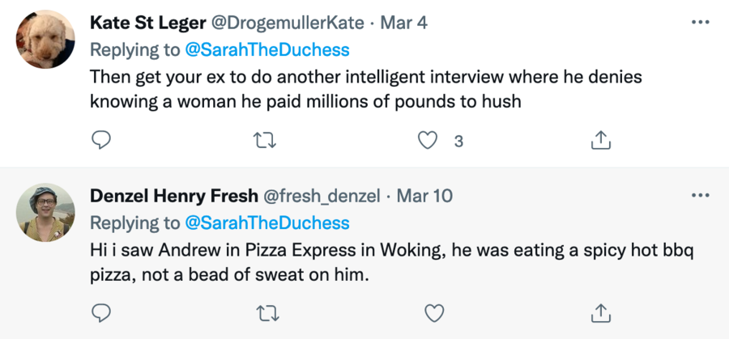Click @SarahTheDuchess in Kate's reply
This screenshot has width=729, height=339.
click(267, 50)
